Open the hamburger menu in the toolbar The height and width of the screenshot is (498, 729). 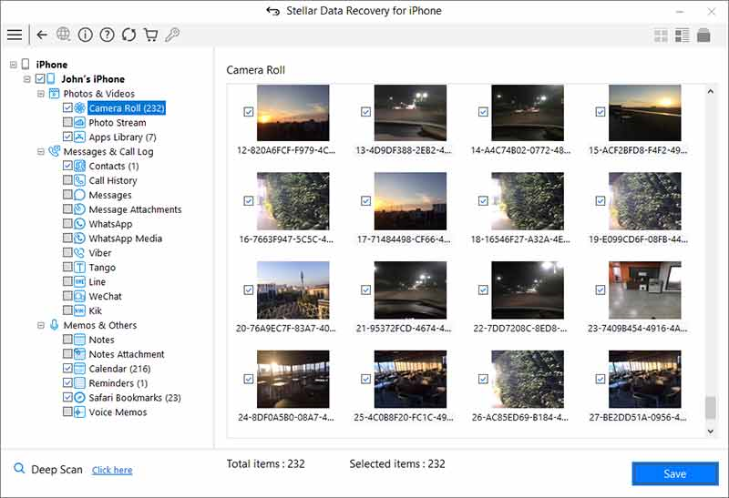coord(15,35)
